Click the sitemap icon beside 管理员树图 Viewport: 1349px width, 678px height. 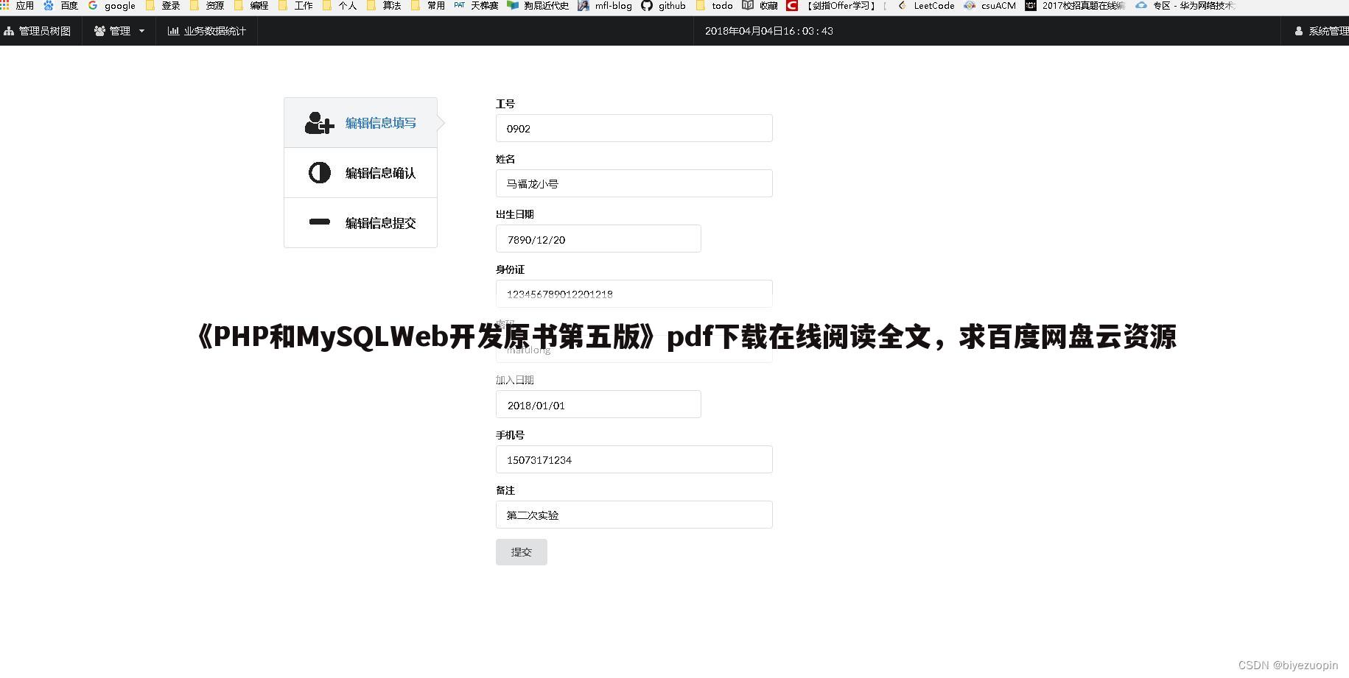click(x=10, y=31)
